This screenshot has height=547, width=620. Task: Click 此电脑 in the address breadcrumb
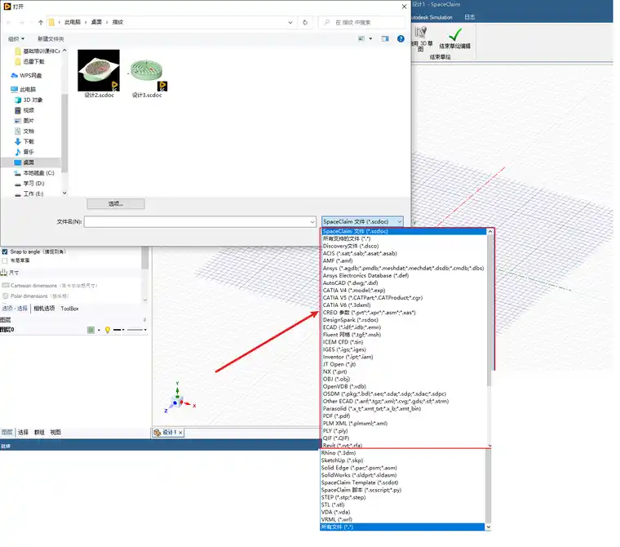coord(73,22)
